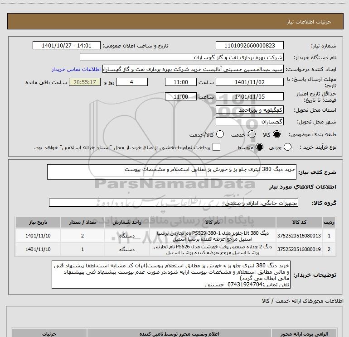This screenshot has width=349, height=337.
Task: Click the نام کالا column header
Action: (x=213, y=222)
